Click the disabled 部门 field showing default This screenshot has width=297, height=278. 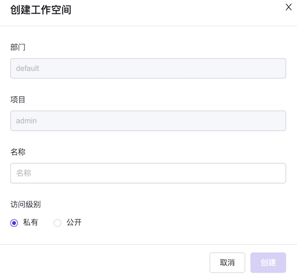pos(148,68)
